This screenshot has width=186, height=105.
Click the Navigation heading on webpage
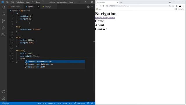106,14
